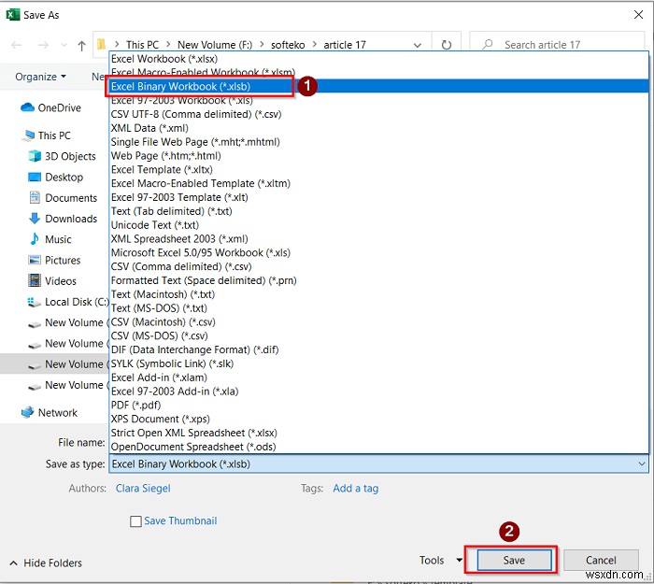Viewport: 654px width, 584px height.
Task: Select OpenDocument Spreadsheet (*.ods)
Action: click(x=378, y=447)
